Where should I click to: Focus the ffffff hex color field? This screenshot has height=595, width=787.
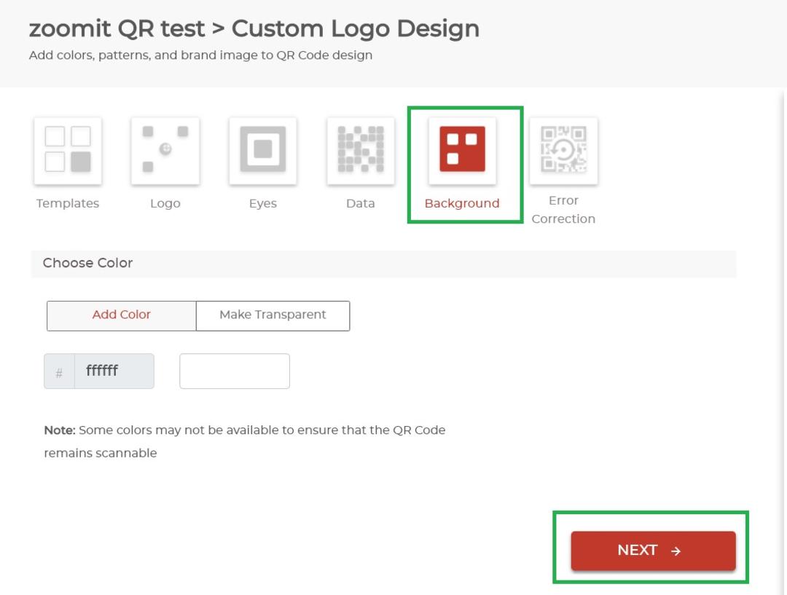point(114,371)
